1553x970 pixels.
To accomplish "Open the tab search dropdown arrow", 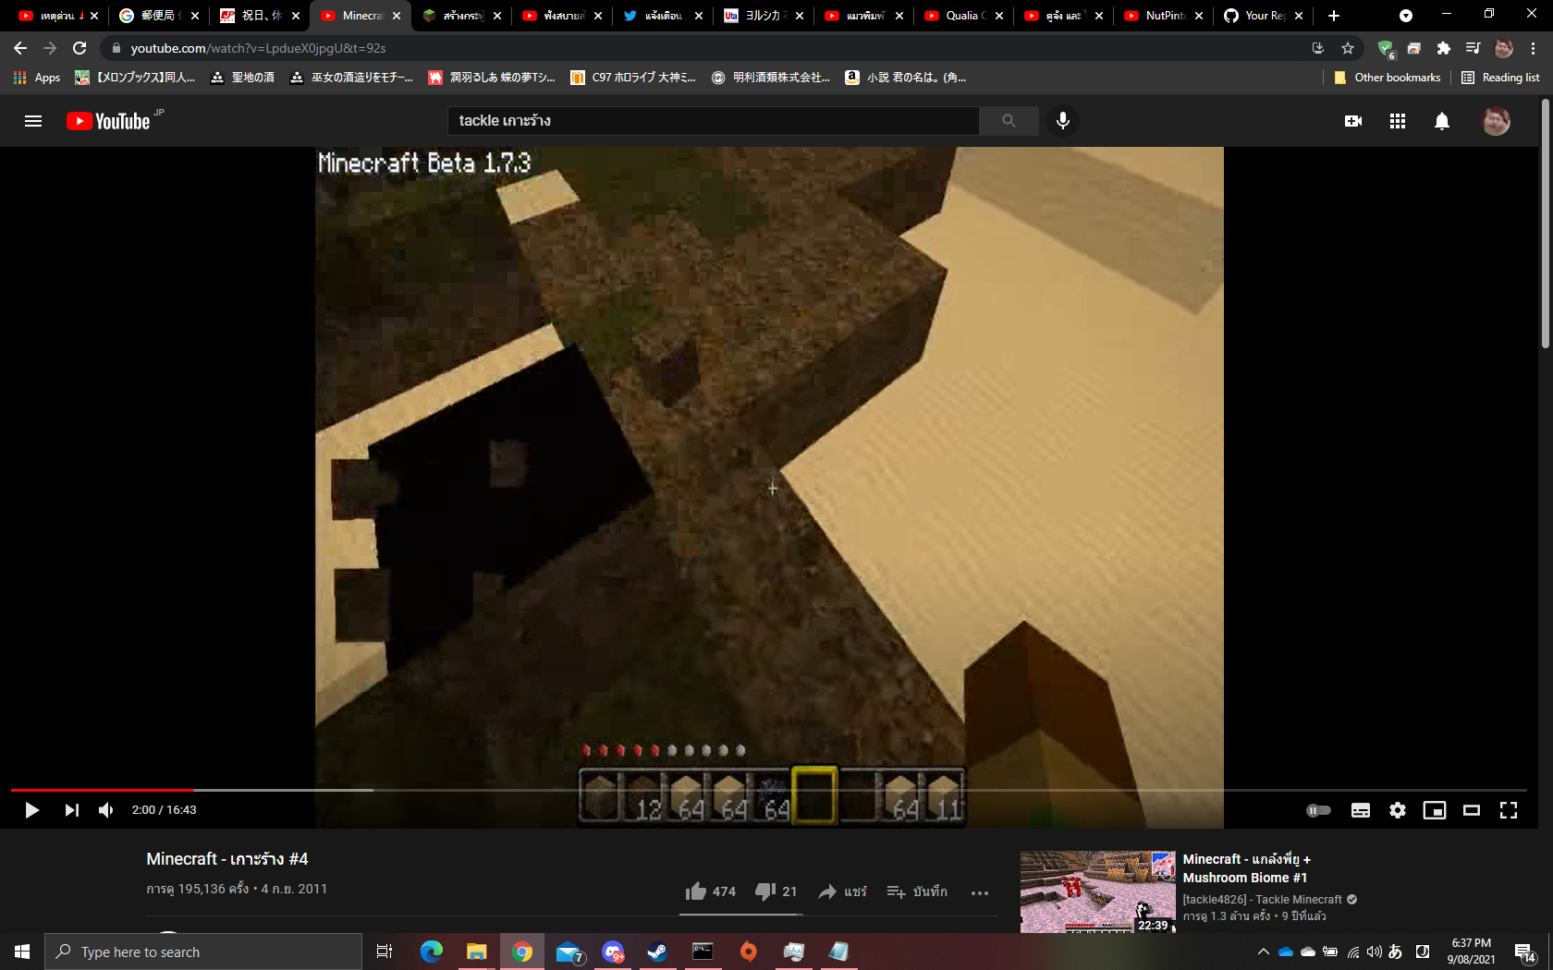I will [x=1406, y=16].
